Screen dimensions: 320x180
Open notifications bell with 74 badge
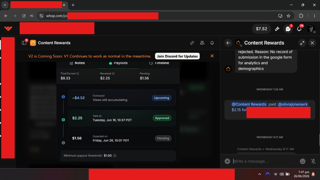click(x=299, y=29)
